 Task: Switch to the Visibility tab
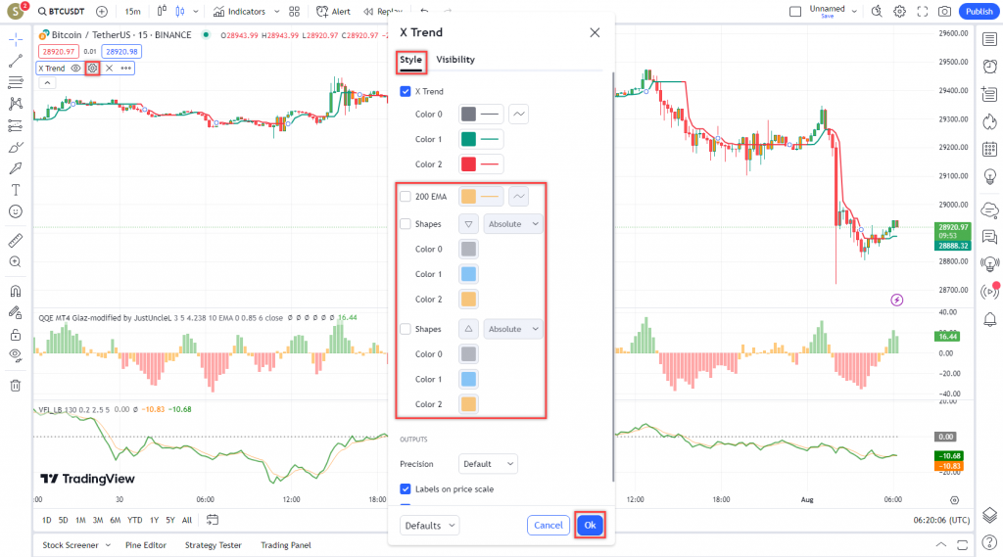pos(455,60)
